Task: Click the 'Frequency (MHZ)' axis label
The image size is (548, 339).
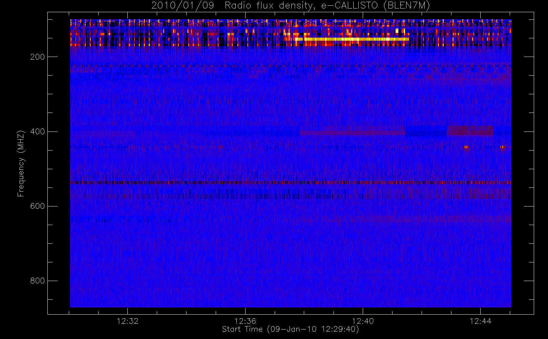Action: [x=21, y=163]
